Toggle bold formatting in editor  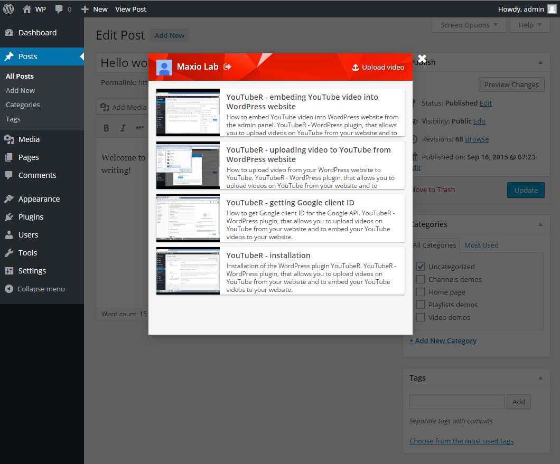click(106, 128)
